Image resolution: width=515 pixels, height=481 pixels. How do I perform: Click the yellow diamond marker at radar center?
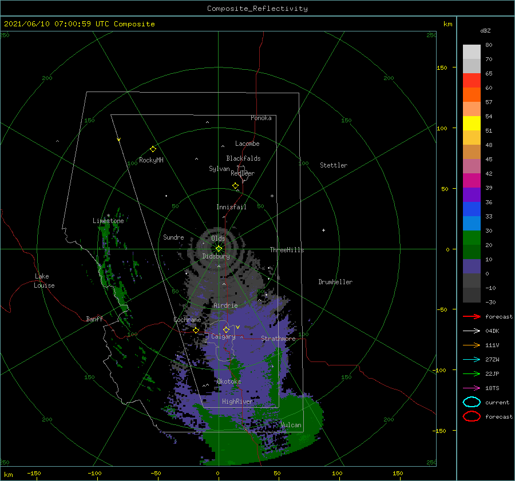219,249
